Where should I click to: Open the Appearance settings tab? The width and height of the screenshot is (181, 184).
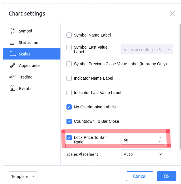[29, 65]
